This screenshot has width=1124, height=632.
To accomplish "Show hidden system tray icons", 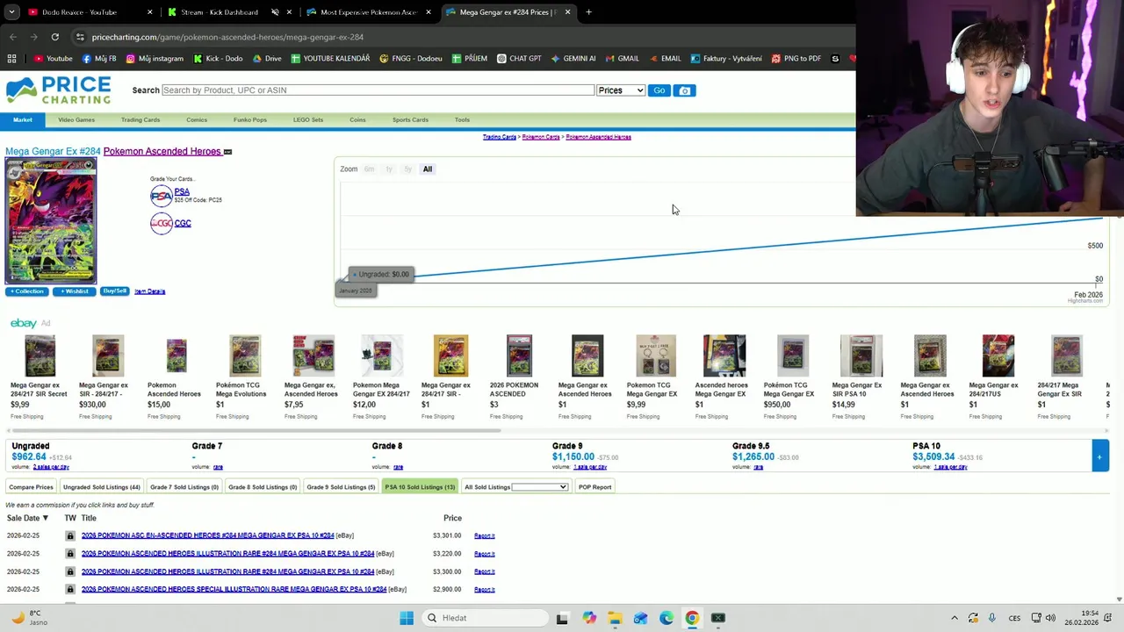I will point(955,618).
